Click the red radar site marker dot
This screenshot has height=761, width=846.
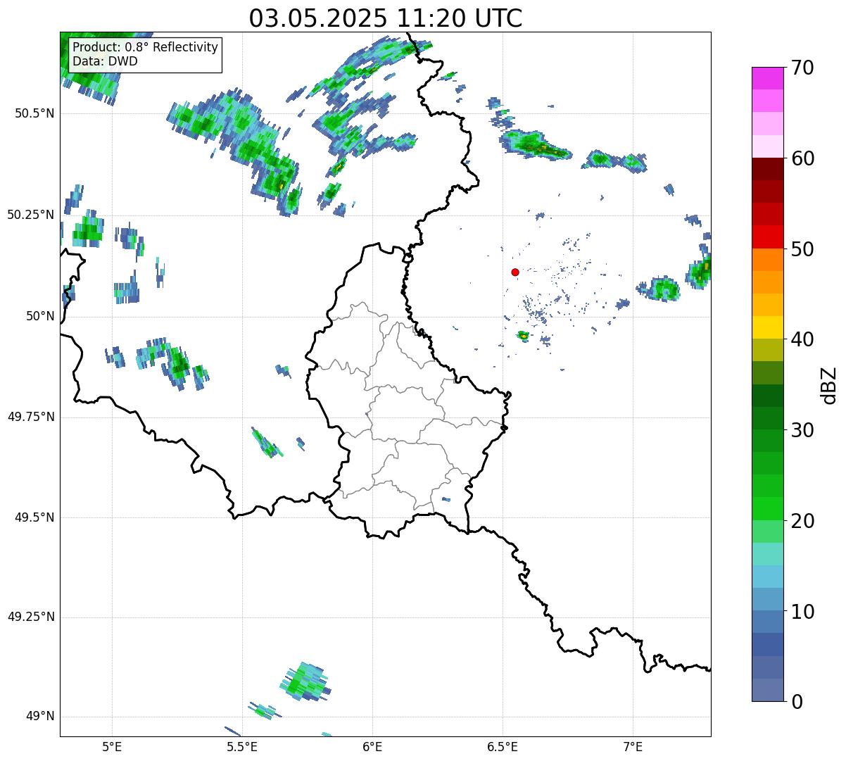(x=515, y=272)
